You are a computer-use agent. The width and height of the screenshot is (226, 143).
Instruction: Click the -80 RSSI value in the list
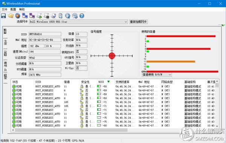click(104, 126)
